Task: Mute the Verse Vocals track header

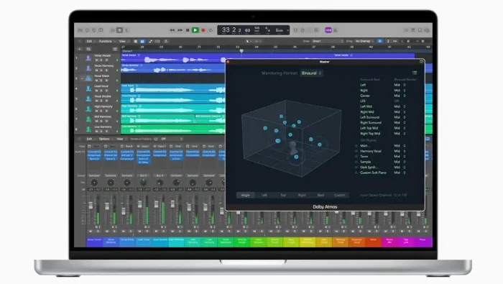Action: (x=96, y=60)
